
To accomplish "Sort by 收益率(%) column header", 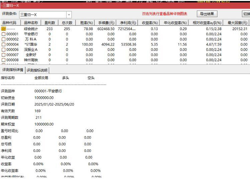I will (149, 23).
